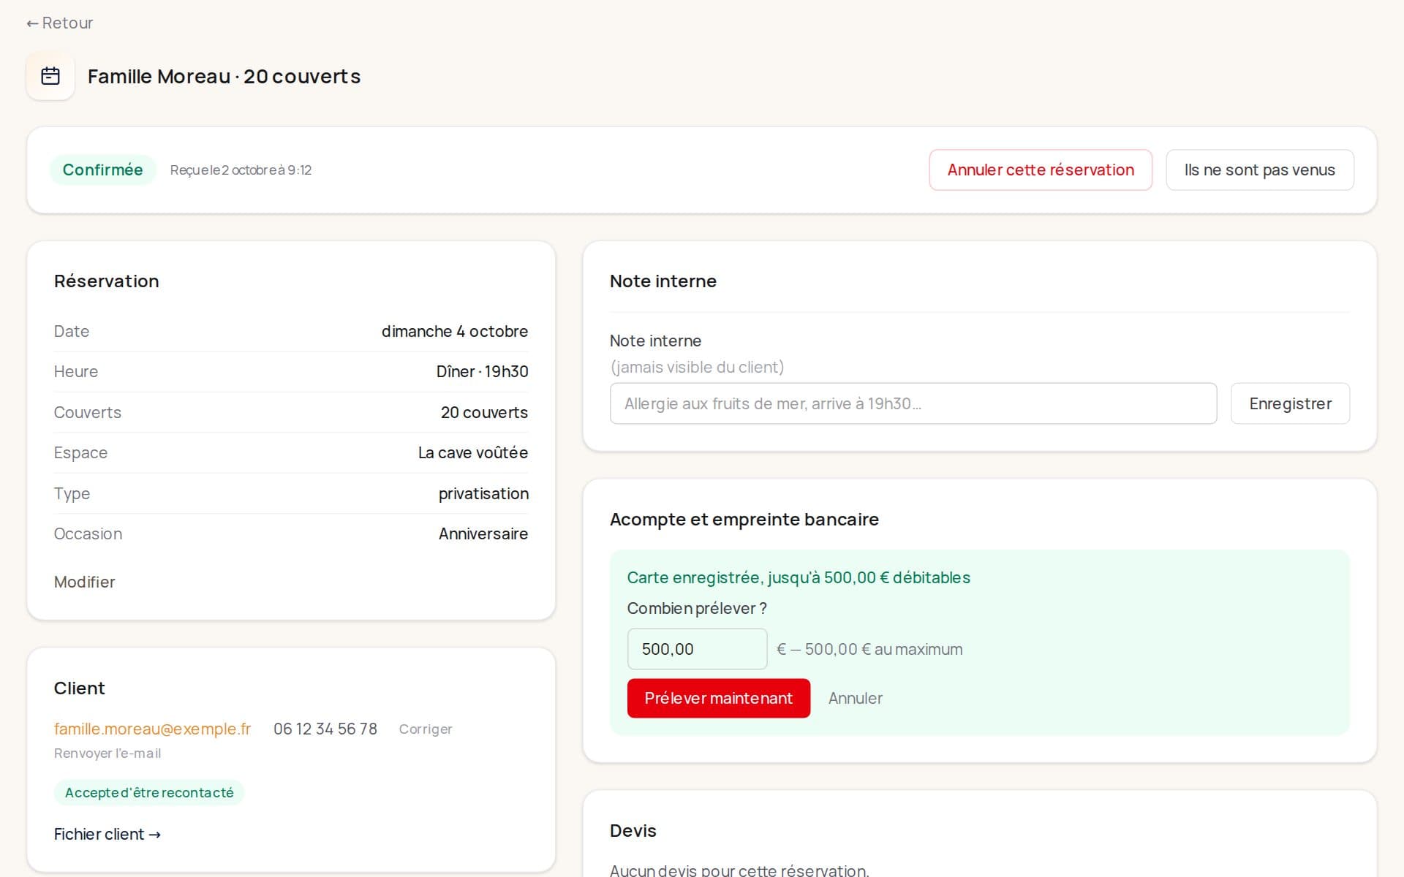Click La cave voûtée space value
The height and width of the screenshot is (877, 1404).
[x=472, y=452]
